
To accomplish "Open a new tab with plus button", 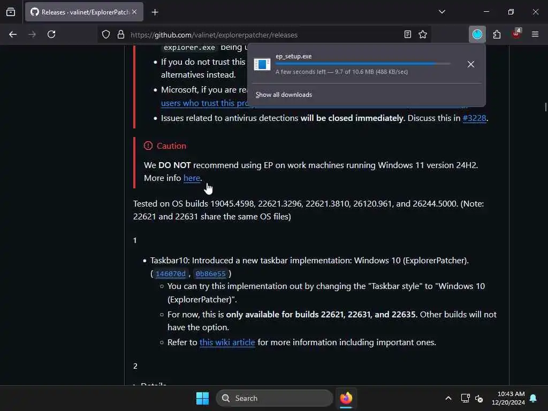I will point(155,12).
